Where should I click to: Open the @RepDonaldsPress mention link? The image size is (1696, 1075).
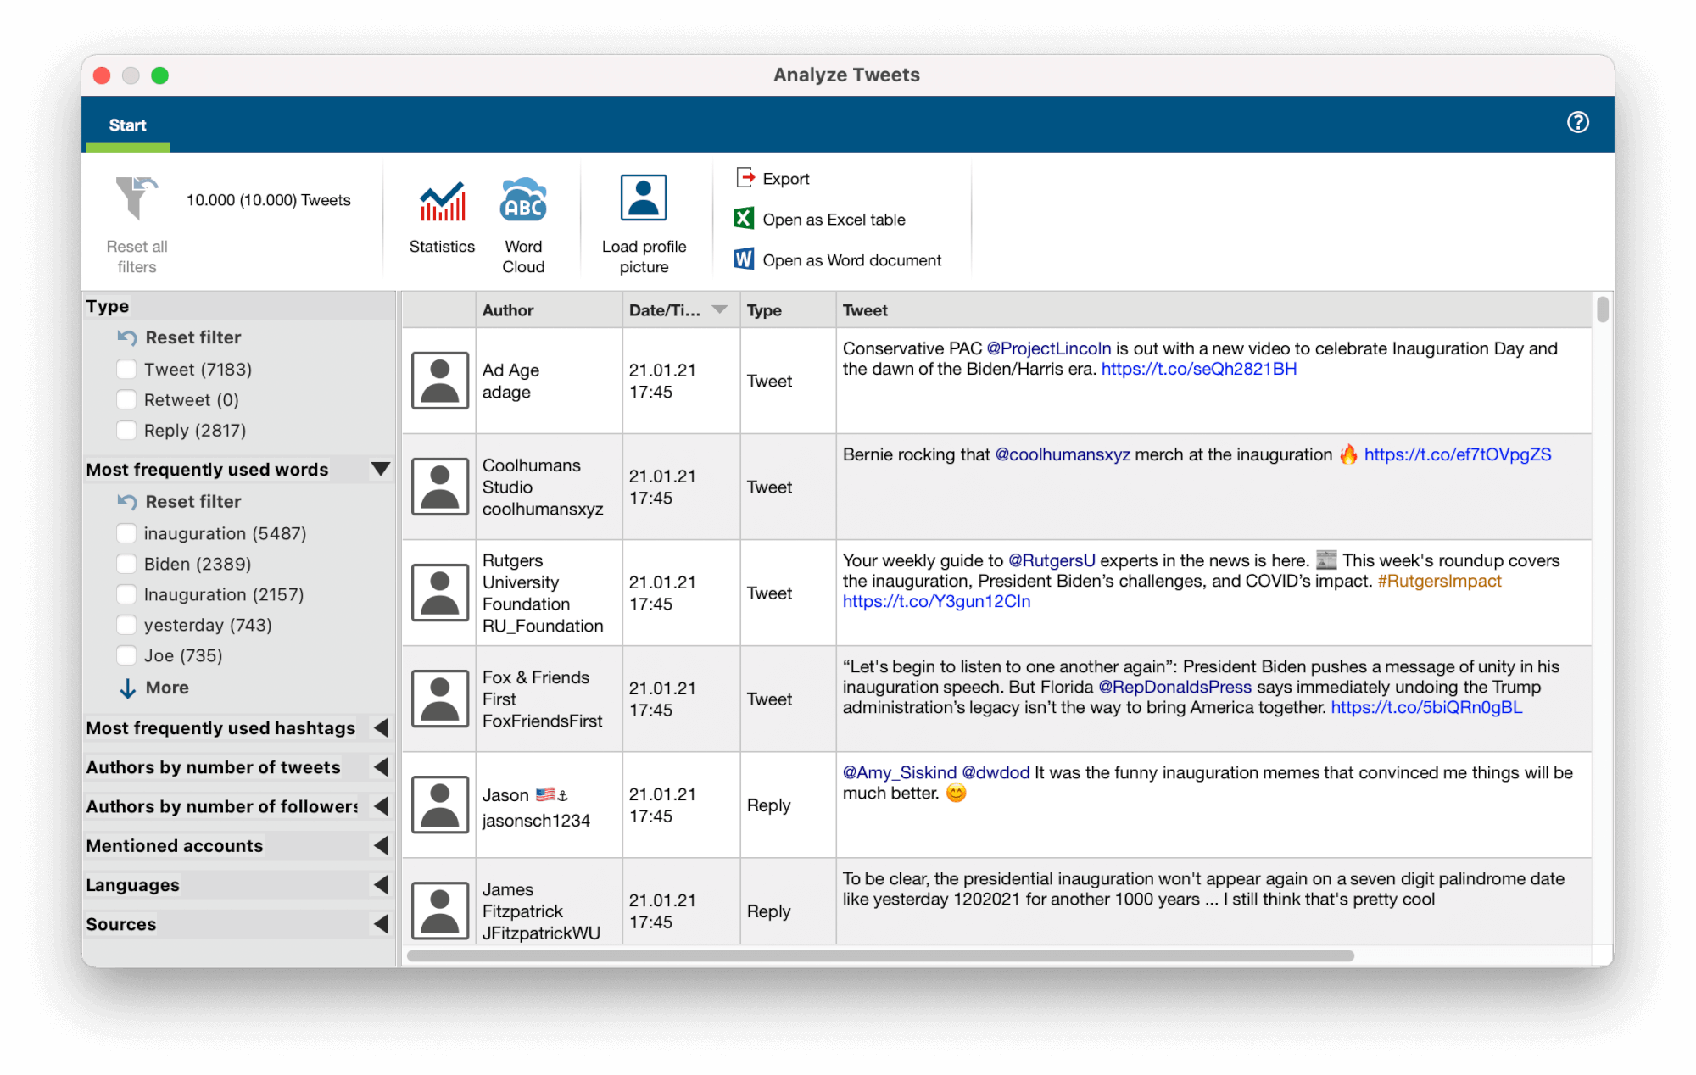pos(1174,687)
